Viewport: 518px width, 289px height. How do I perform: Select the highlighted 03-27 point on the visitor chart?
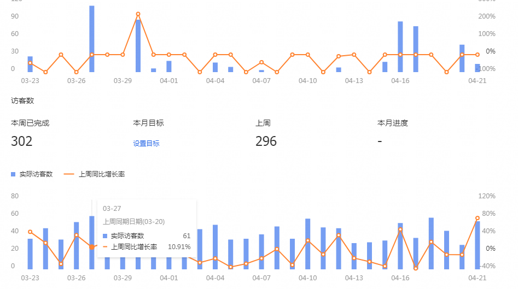click(x=92, y=247)
